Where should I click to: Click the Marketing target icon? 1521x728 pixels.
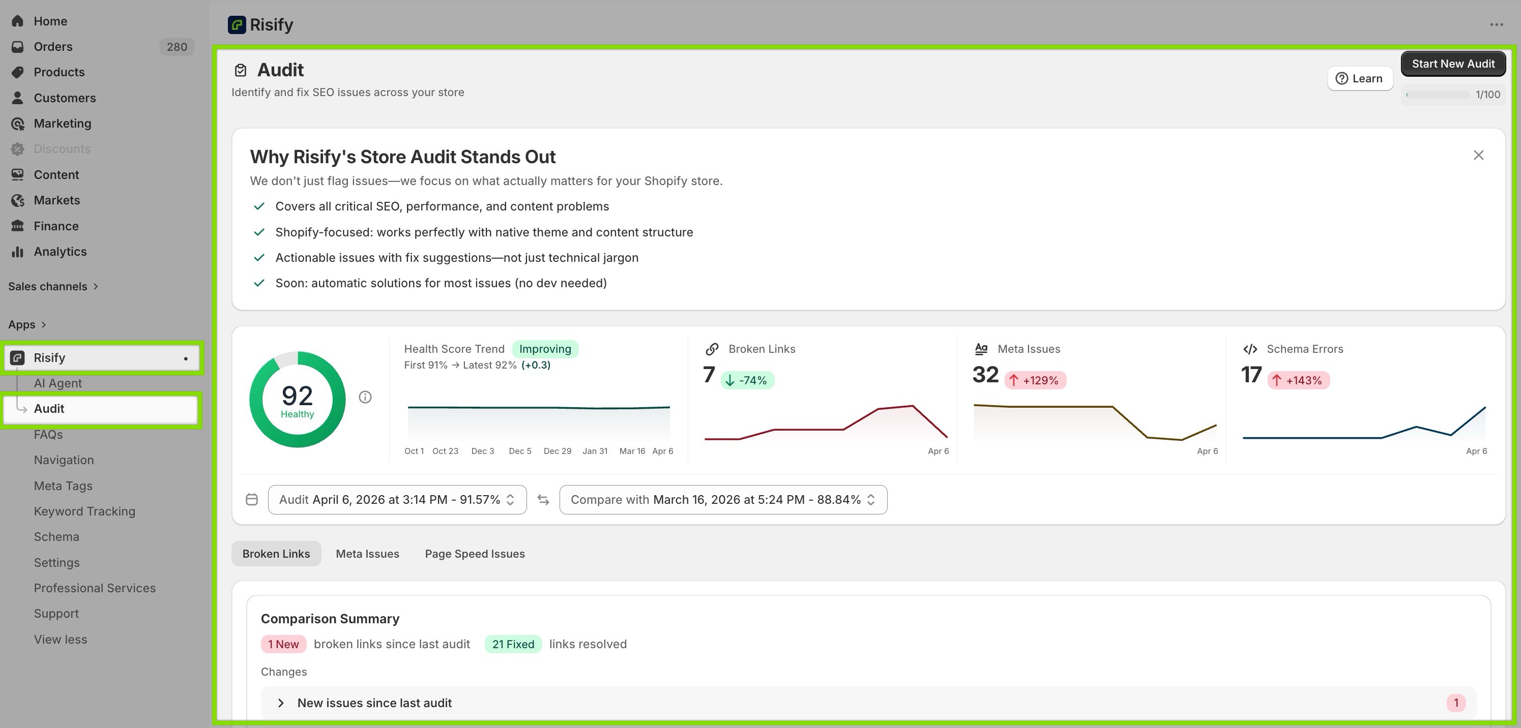pyautogui.click(x=18, y=124)
